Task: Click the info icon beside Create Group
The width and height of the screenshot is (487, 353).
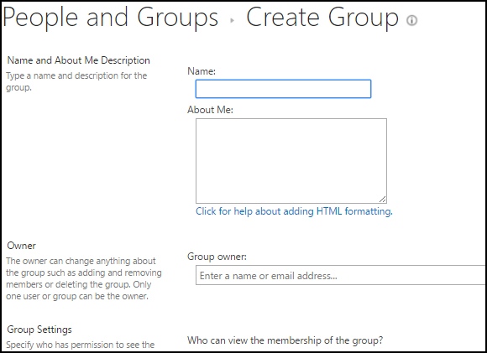Action: [411, 20]
